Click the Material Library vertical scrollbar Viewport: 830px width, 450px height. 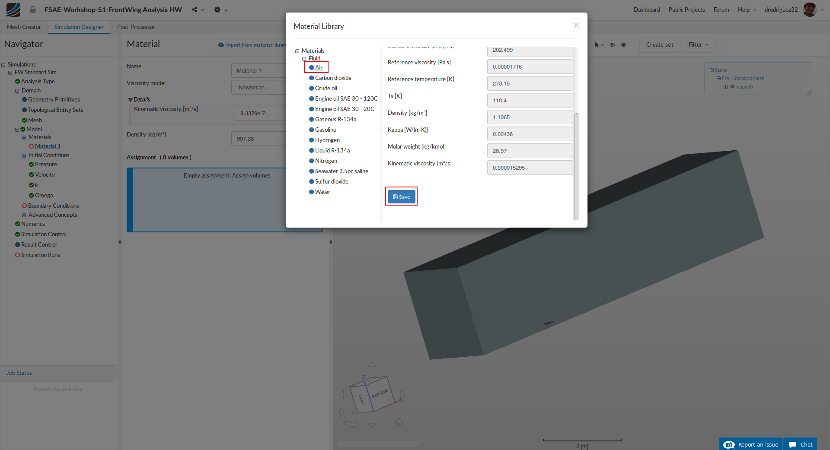coord(576,166)
